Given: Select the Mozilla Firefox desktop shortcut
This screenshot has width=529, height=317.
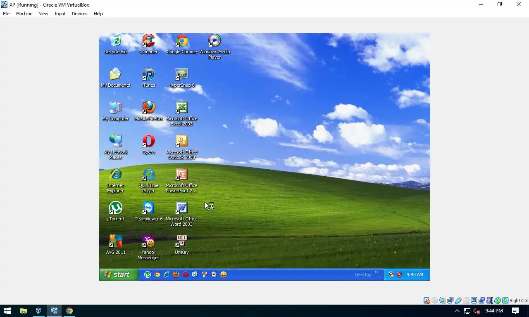Looking at the screenshot, I should pos(148,111).
